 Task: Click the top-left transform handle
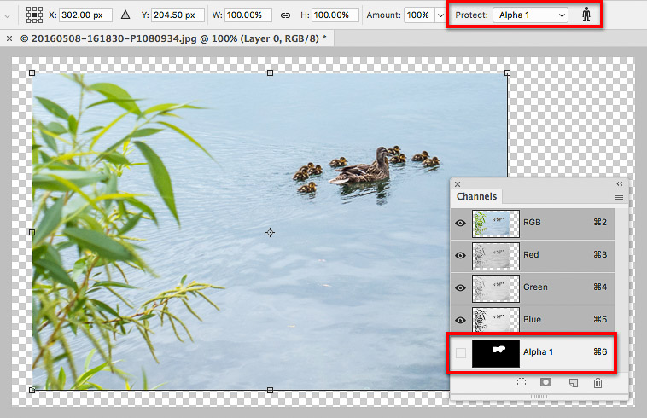[32, 73]
